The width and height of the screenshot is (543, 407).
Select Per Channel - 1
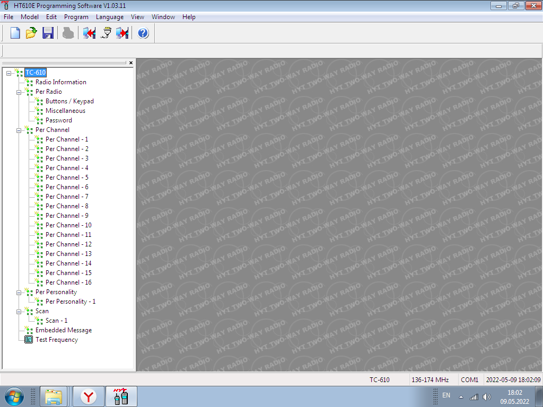pyautogui.click(x=67, y=139)
